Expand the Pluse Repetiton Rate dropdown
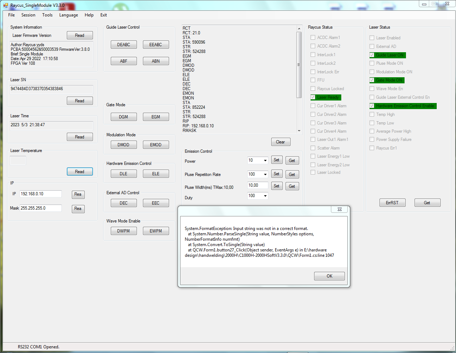Viewport: 456px width, 353px height. (x=265, y=175)
